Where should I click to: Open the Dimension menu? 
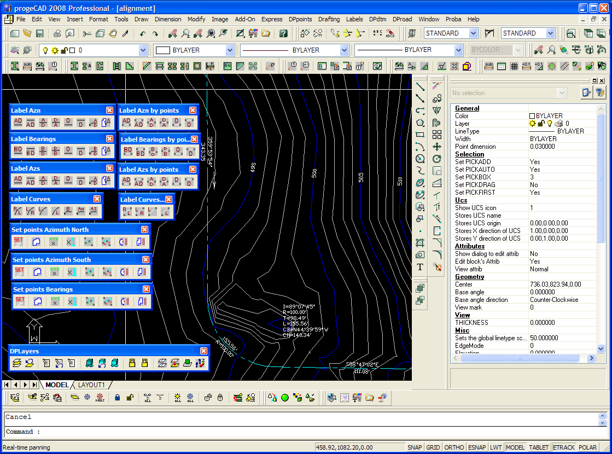[x=168, y=19]
